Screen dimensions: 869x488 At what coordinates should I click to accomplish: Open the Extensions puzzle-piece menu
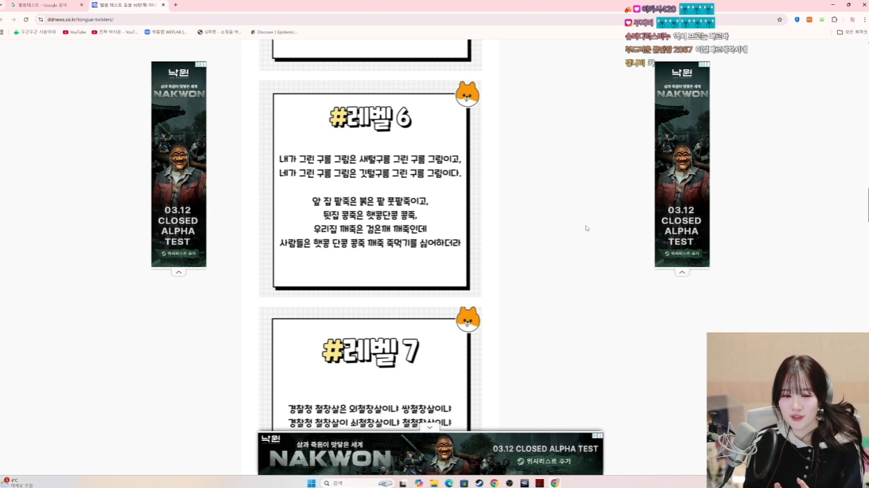click(x=834, y=19)
